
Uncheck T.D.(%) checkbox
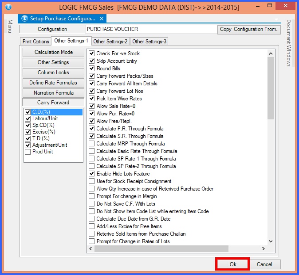click(28, 138)
